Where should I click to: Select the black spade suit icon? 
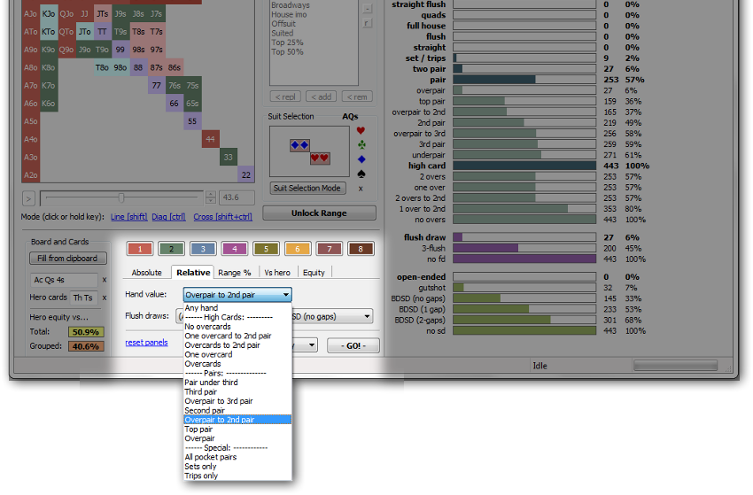(360, 174)
